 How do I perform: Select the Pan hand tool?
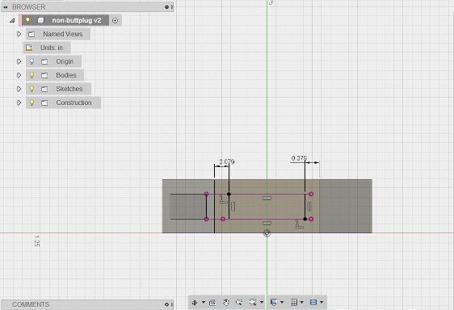pyautogui.click(x=226, y=303)
